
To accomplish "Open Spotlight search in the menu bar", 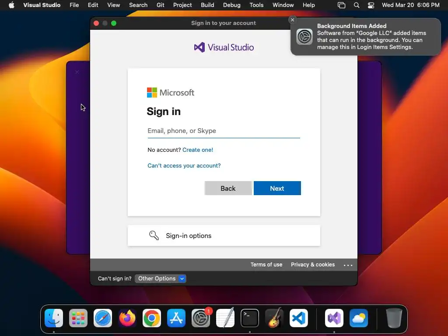I will click(356, 5).
